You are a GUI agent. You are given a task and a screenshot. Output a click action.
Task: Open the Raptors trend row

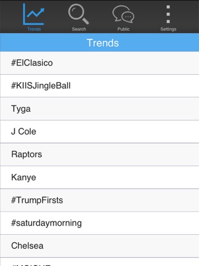(x=99, y=155)
